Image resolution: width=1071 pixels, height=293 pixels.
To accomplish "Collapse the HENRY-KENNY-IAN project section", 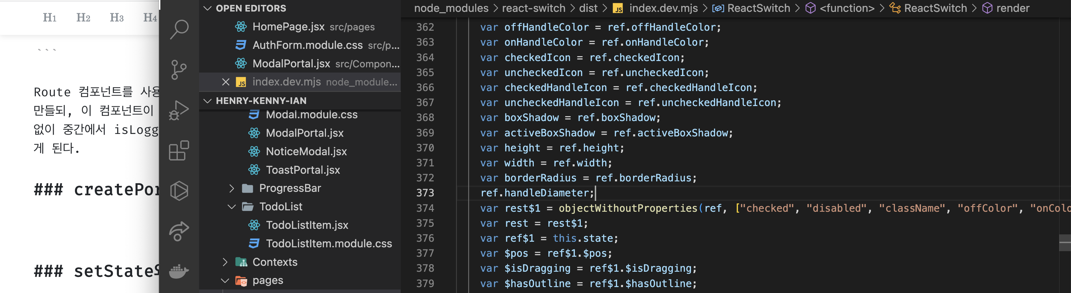I will point(207,101).
